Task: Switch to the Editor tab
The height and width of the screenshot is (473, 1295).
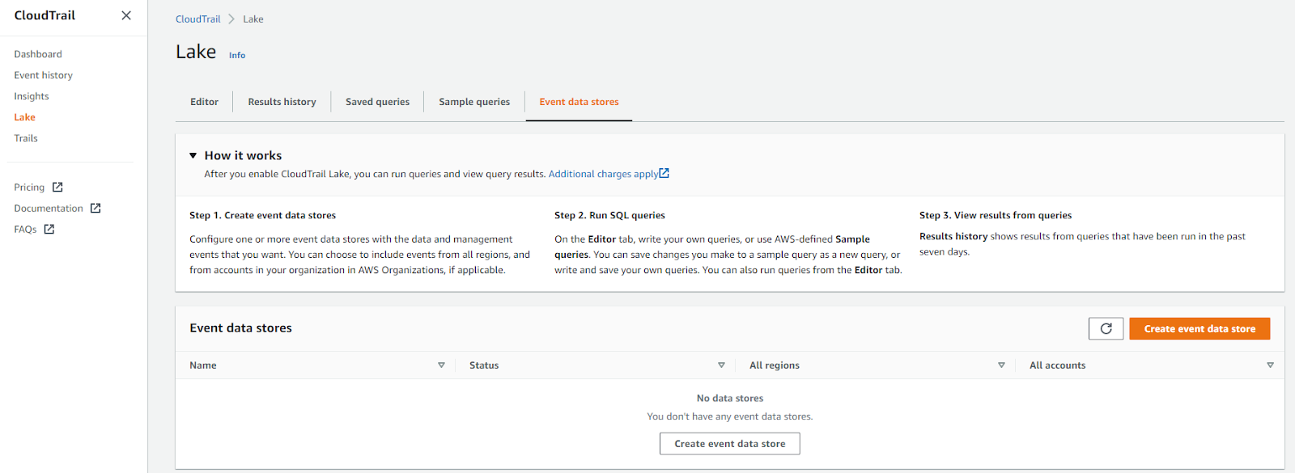Action: tap(204, 102)
